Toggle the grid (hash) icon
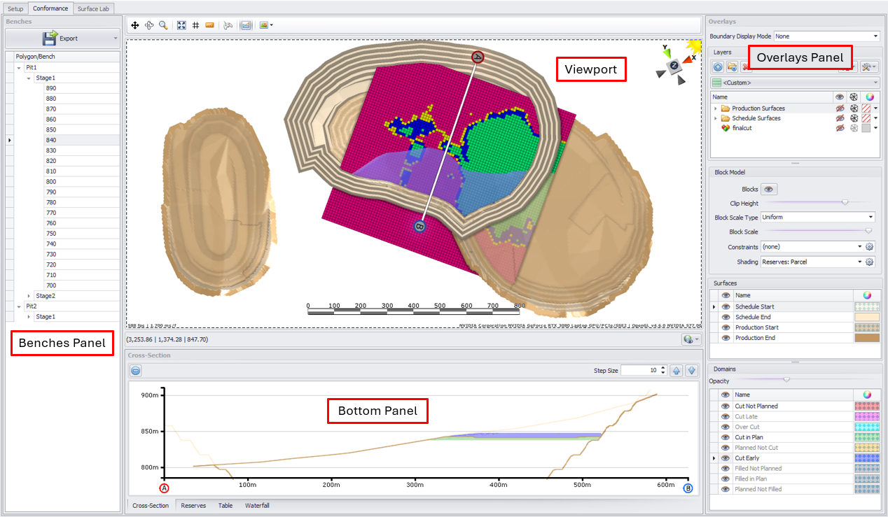 tap(195, 25)
